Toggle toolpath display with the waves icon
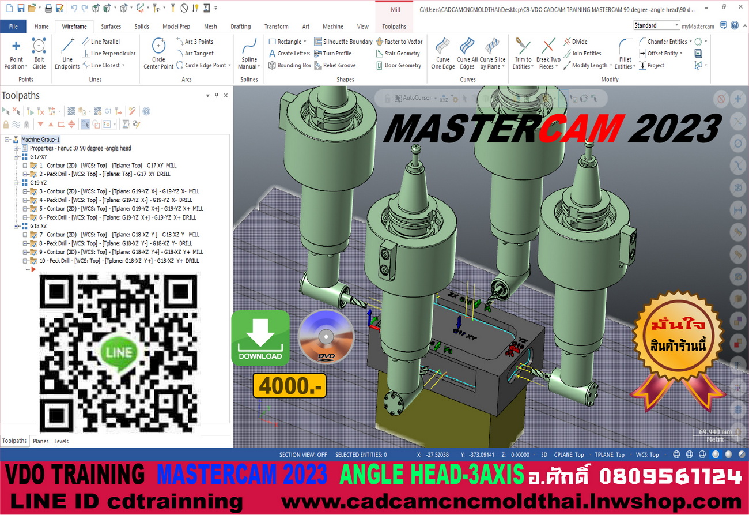The image size is (749, 515). coord(16,124)
